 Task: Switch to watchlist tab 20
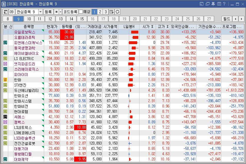click(135, 19)
